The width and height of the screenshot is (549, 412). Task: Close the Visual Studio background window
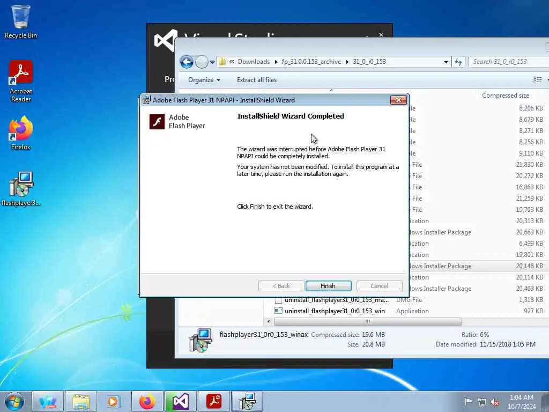point(381,35)
